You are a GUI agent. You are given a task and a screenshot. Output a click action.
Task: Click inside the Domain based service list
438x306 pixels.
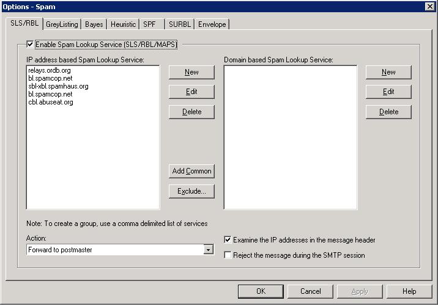coord(291,137)
